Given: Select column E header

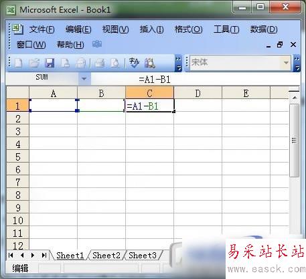Looking at the screenshot, I should point(246,93).
